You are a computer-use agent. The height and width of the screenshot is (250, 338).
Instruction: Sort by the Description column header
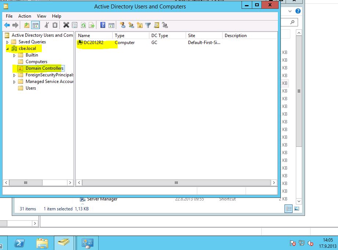point(250,35)
